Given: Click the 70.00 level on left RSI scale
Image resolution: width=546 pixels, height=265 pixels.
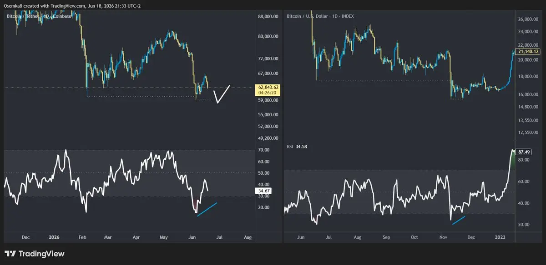Looking at the screenshot, I should [263, 150].
